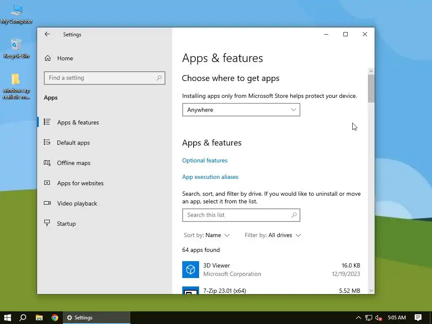This screenshot has height=324, width=432.
Task: Open the Windows Start button
Action: click(8, 318)
